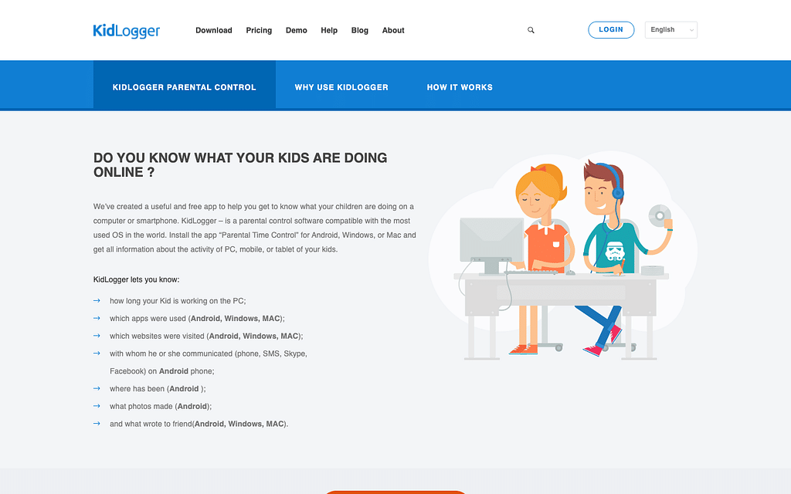The image size is (791, 494).
Task: Go to the Pricing page
Action: [259, 30]
